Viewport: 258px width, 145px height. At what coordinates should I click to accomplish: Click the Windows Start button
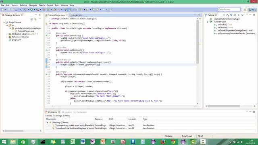(x=4, y=142)
